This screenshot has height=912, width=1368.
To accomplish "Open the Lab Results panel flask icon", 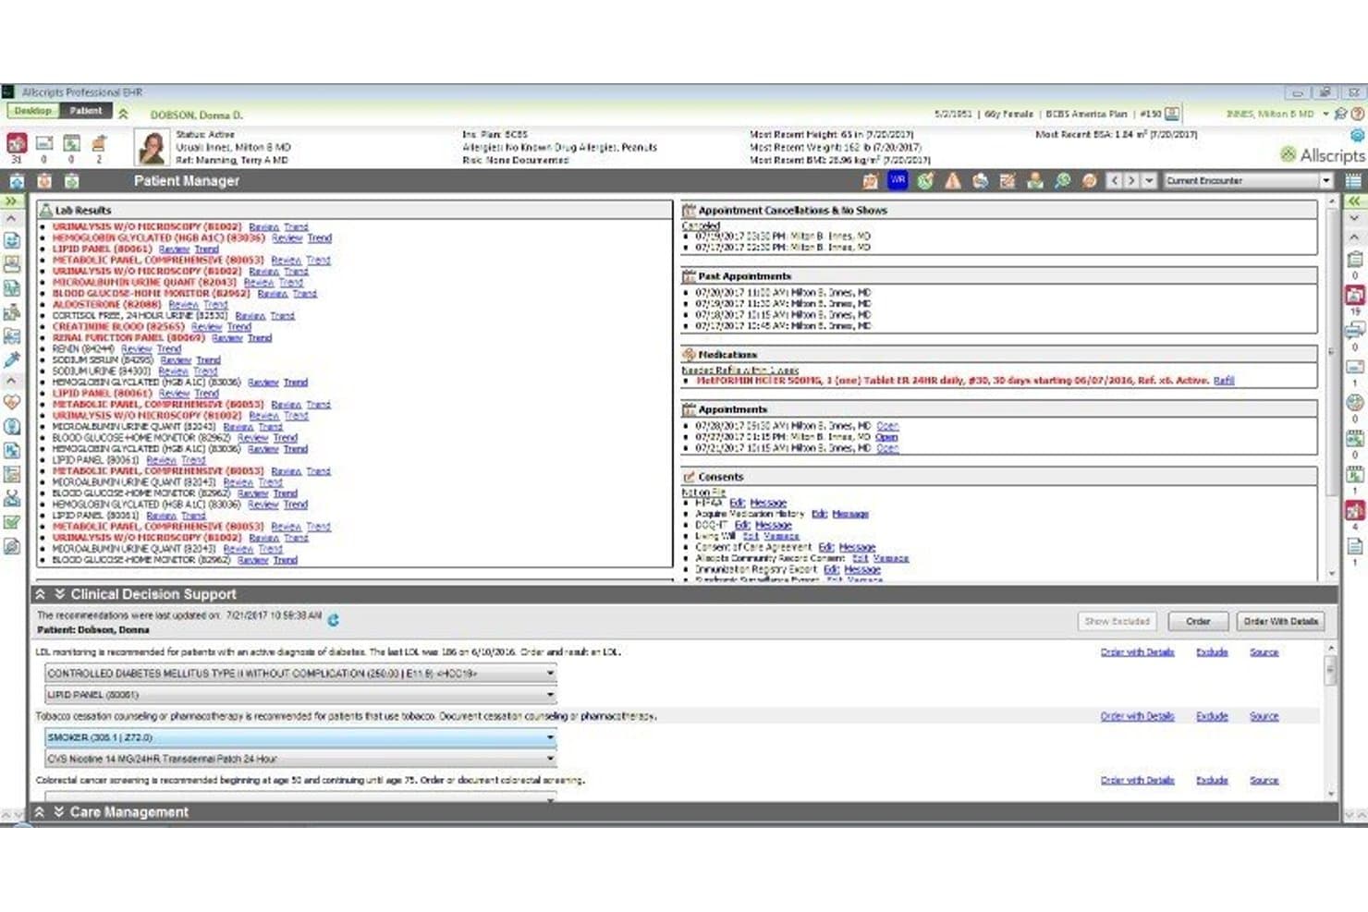I will [x=45, y=211].
